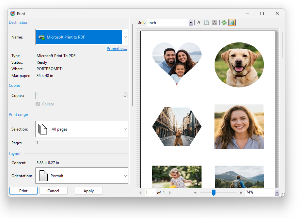
Task: Open the printer Name dropdown
Action: (x=125, y=37)
